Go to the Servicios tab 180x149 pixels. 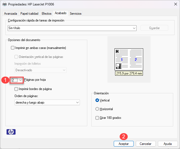coord(76,14)
